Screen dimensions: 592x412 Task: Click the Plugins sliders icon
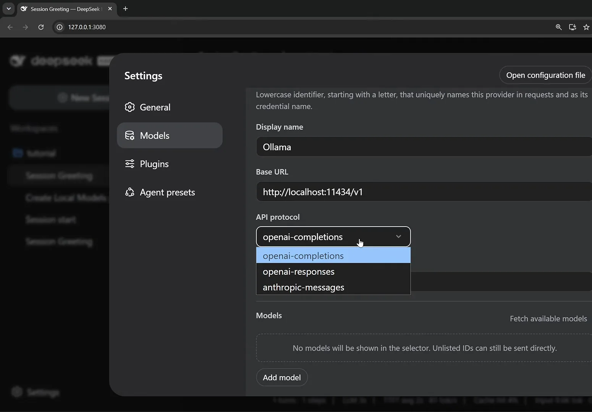pyautogui.click(x=130, y=164)
